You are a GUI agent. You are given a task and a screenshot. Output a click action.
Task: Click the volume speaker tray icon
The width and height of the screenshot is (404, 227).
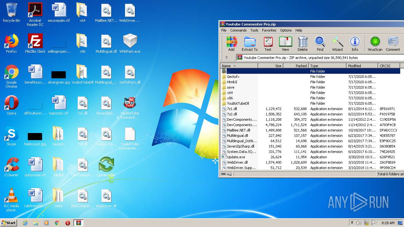tap(359, 223)
